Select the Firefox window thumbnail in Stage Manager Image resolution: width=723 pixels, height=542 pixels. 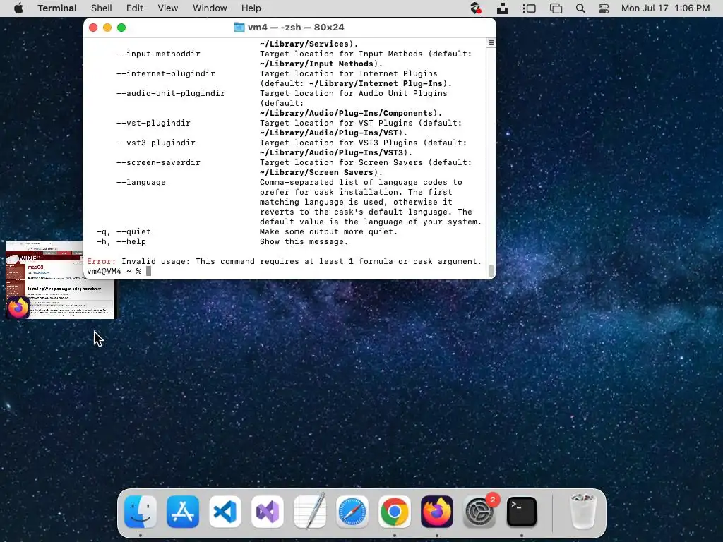[60, 279]
